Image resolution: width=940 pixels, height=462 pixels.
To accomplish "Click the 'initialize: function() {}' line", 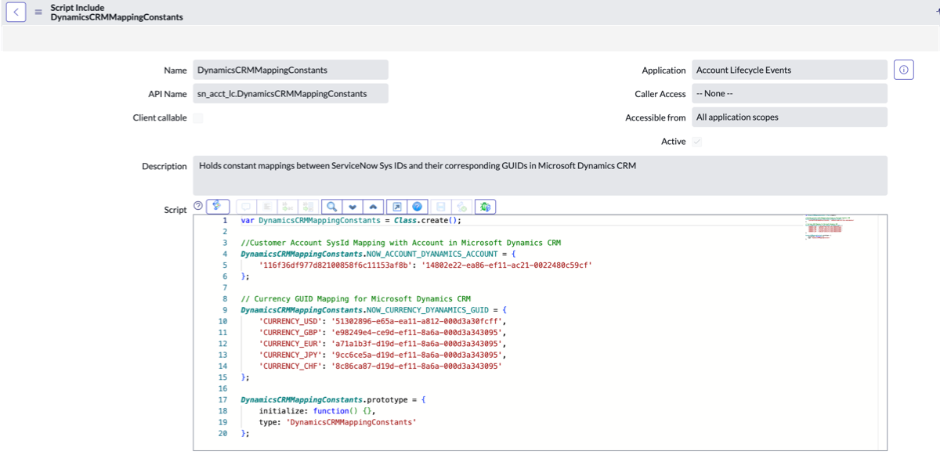I will pos(318,411).
